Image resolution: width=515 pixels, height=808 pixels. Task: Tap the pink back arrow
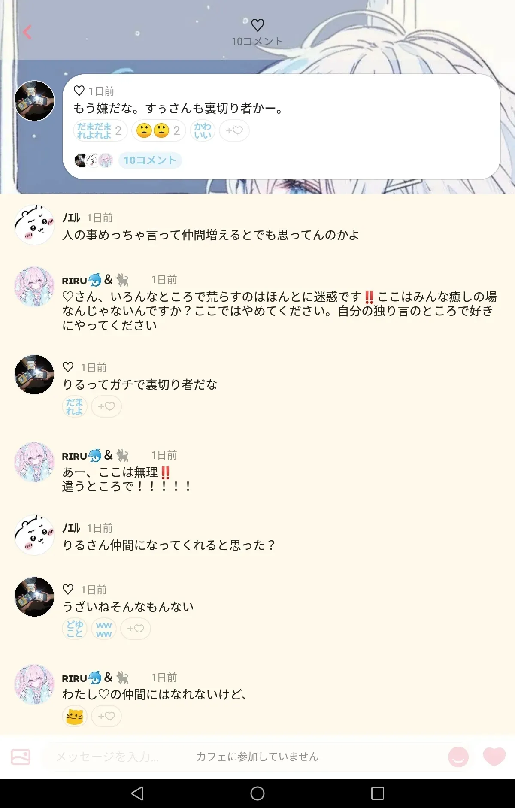tap(27, 32)
